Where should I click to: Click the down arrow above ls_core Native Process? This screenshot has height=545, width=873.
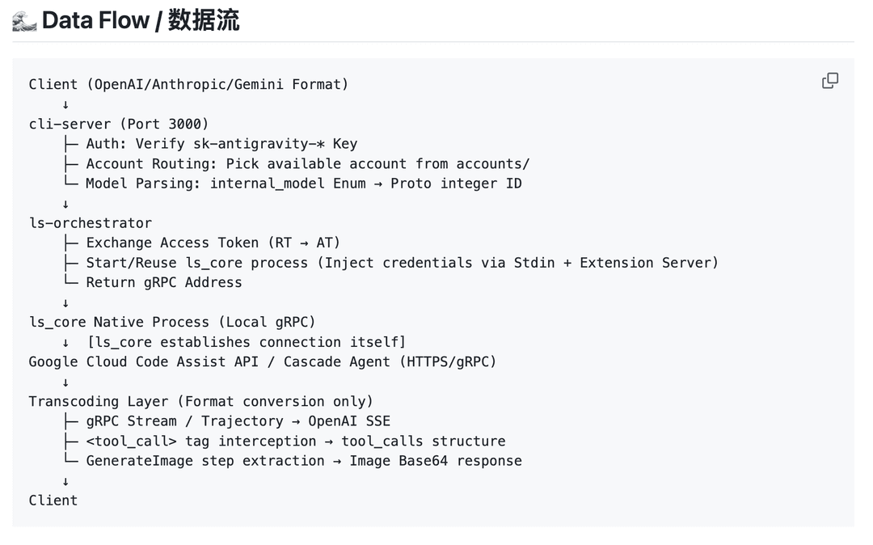pyautogui.click(x=65, y=303)
